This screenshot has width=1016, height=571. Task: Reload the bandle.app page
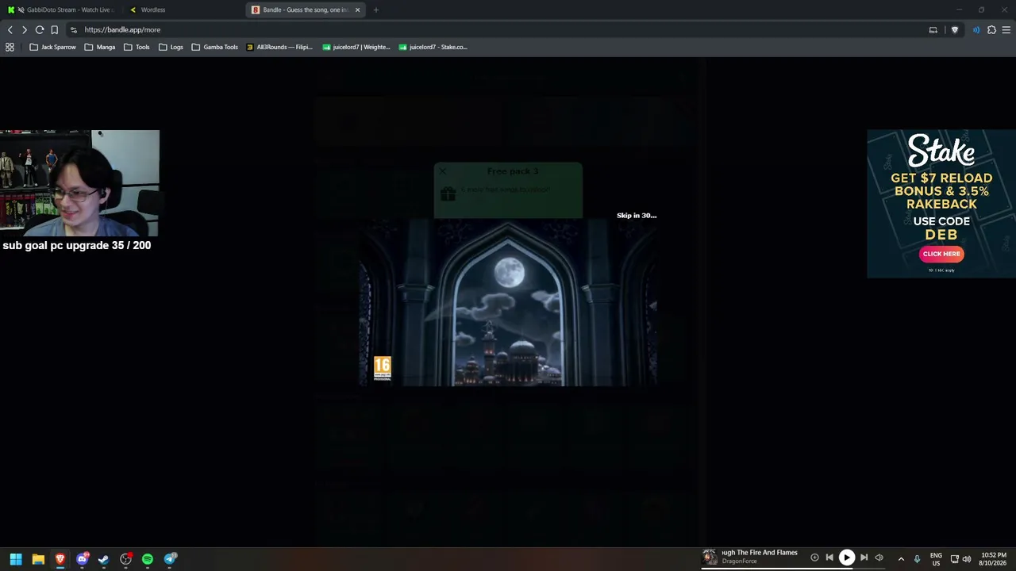pyautogui.click(x=40, y=30)
